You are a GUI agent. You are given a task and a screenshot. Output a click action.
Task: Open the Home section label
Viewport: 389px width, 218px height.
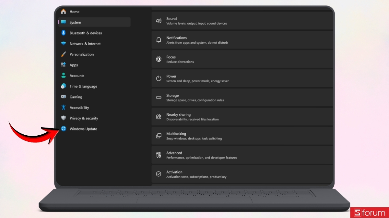tap(75, 12)
